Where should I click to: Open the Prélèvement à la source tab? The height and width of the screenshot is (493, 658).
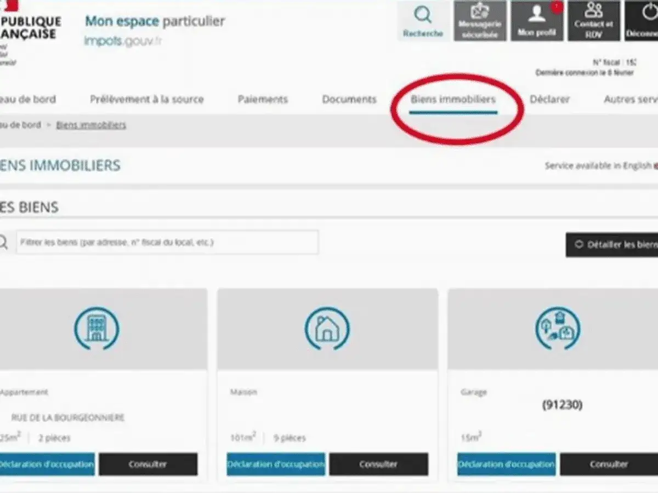(146, 100)
